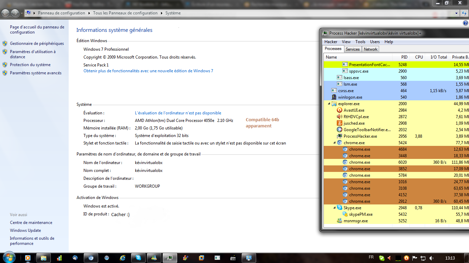Open Informations et outils de performance
The image size is (469, 263).
click(32, 241)
